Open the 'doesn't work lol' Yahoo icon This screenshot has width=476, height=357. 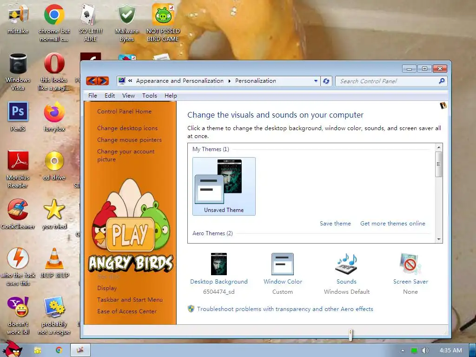click(x=18, y=316)
